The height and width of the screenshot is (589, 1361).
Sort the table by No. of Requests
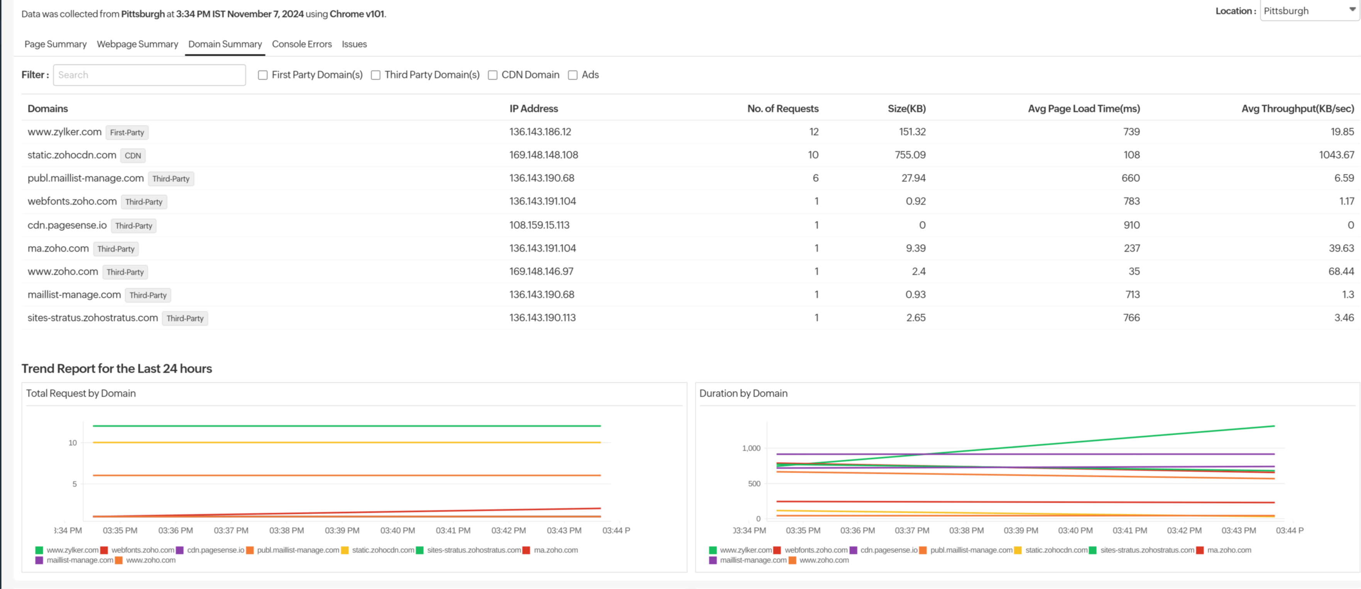783,108
